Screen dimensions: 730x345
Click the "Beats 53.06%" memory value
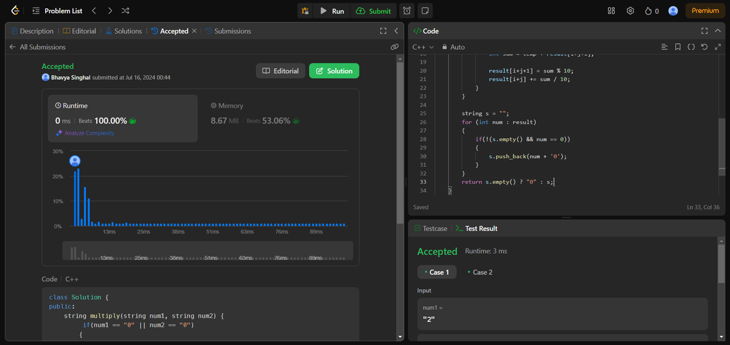[274, 120]
